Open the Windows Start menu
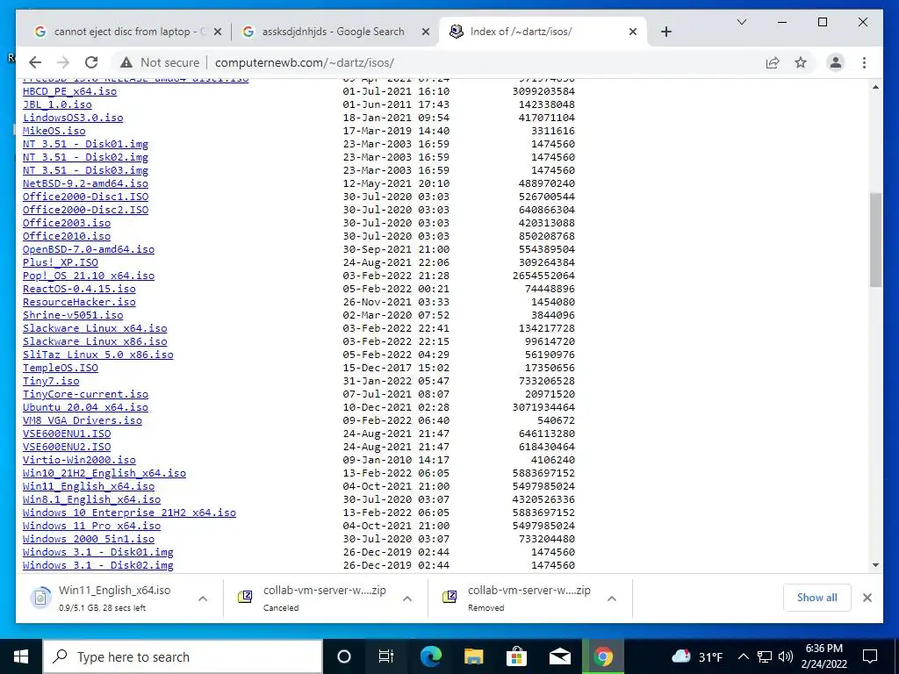This screenshot has height=674, width=899. click(x=21, y=656)
